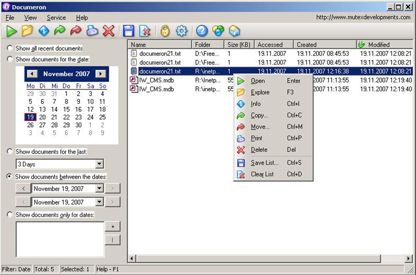Click the Documeron app icon in title bar
The width and height of the screenshot is (416, 275).
[x=6, y=7]
